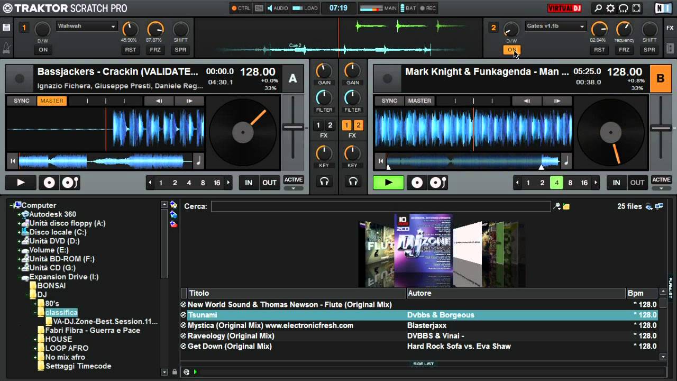Turn on FX unit 1 ON button

tap(43, 50)
